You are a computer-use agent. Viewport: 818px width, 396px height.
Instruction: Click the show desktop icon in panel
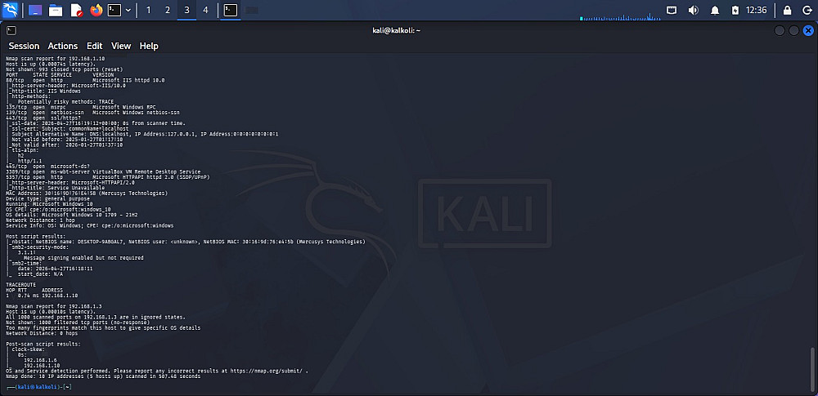point(35,10)
